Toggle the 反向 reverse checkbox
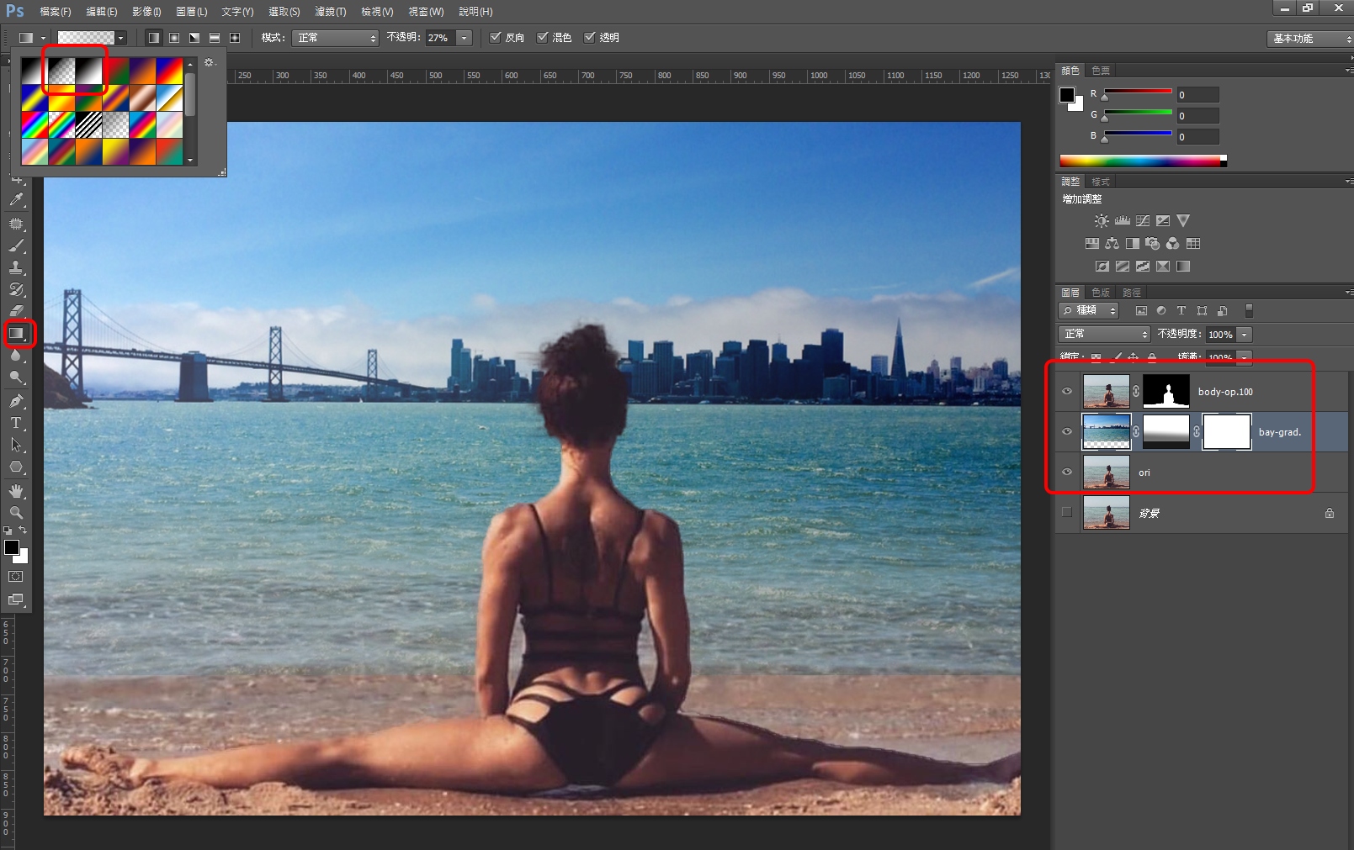The width and height of the screenshot is (1354, 850). tap(496, 38)
